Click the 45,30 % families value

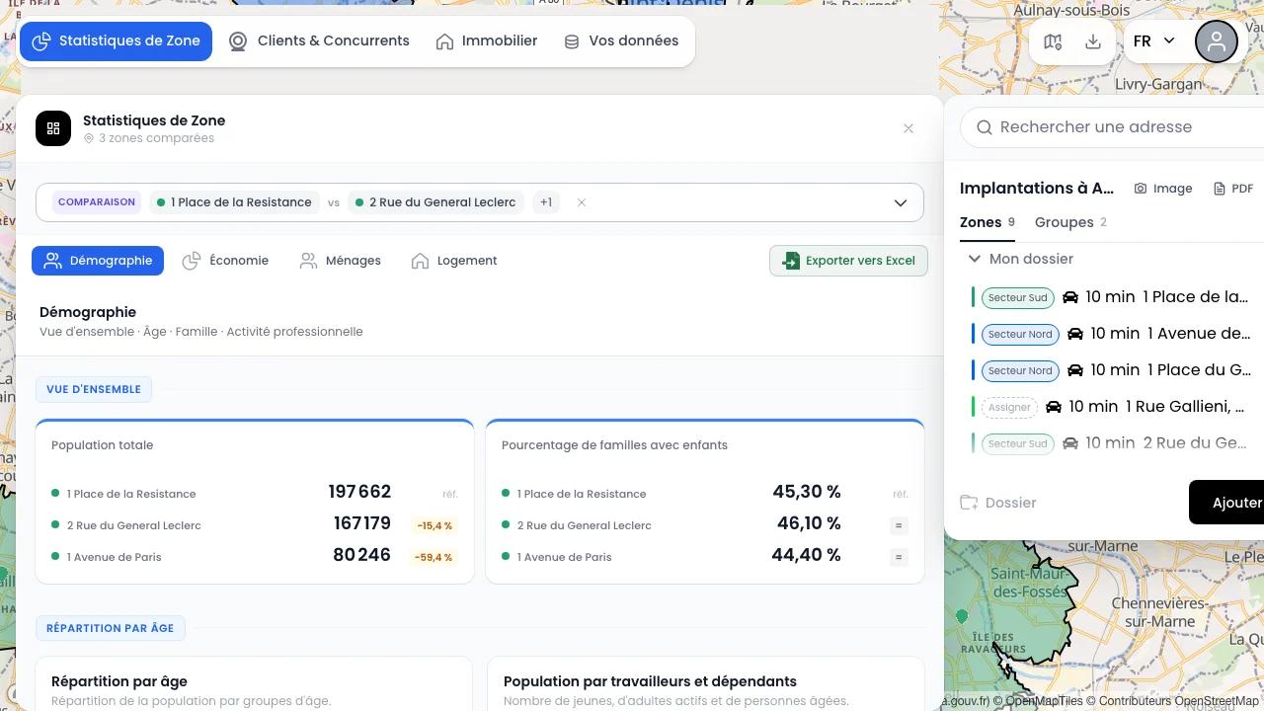(807, 492)
